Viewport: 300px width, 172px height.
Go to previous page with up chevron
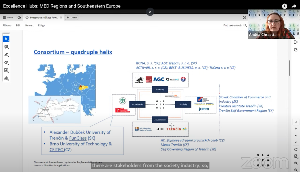coord(296,136)
